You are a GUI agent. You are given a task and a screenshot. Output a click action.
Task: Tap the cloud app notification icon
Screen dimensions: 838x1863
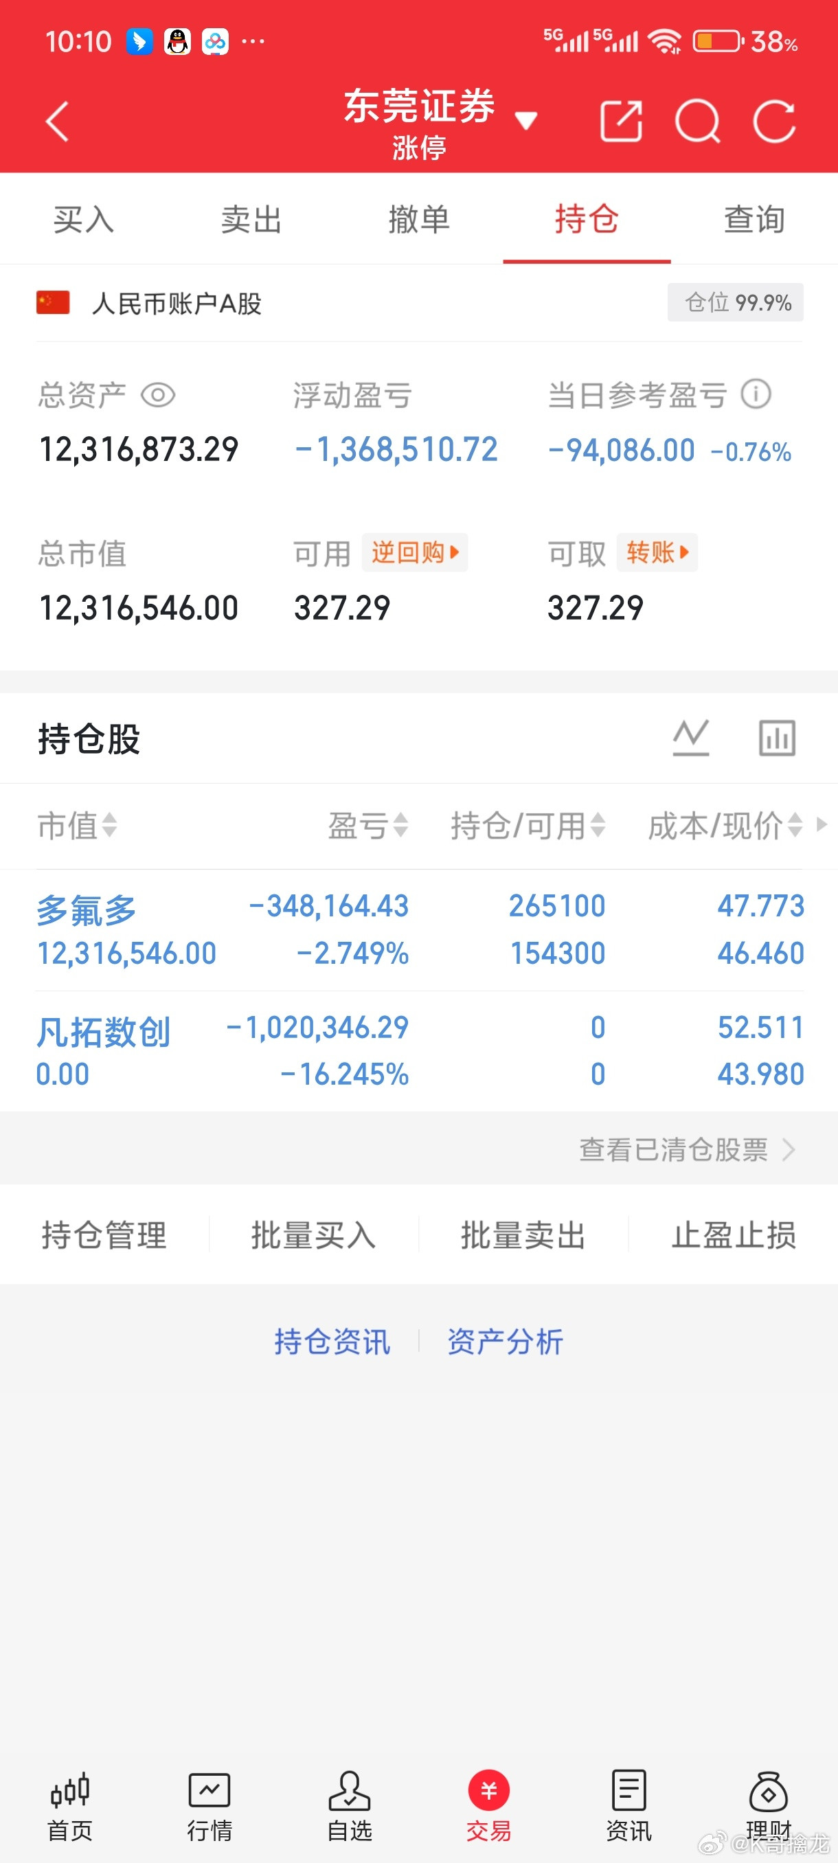tap(215, 42)
